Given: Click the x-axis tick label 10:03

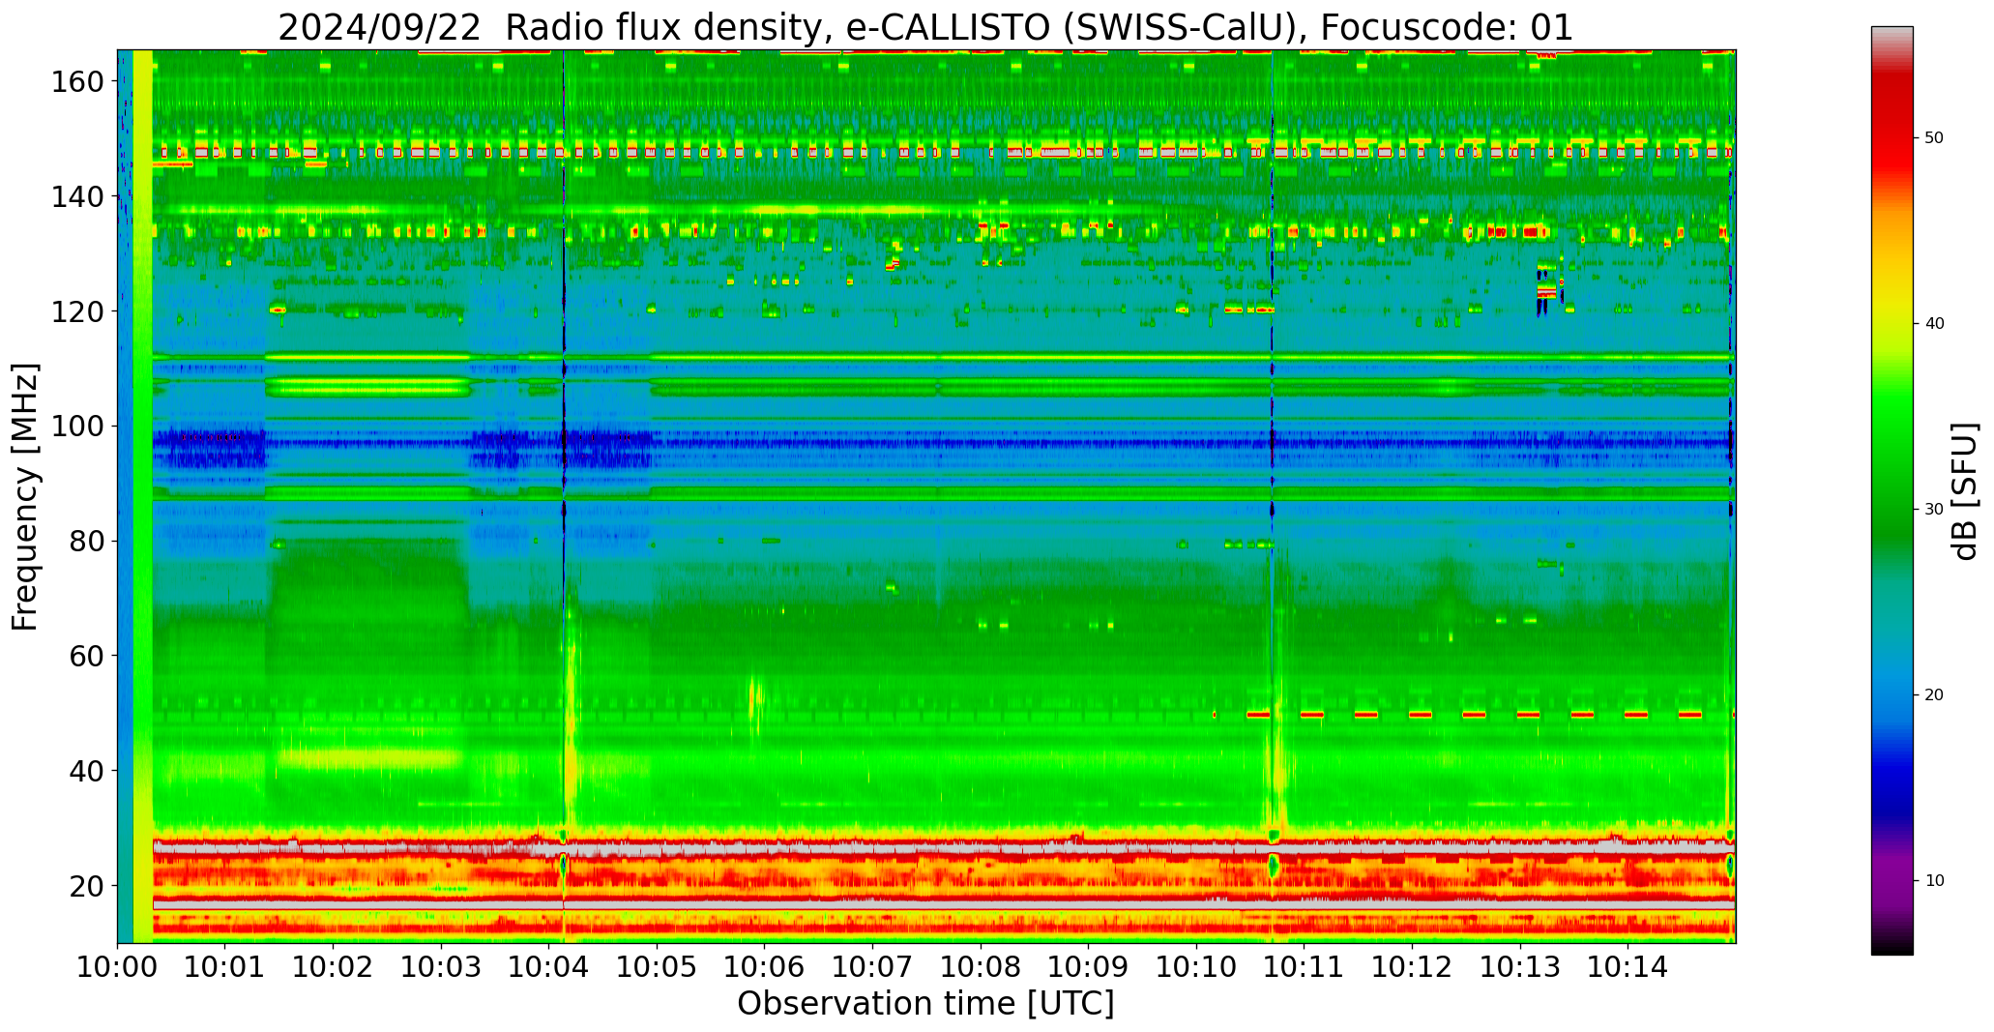Looking at the screenshot, I should [x=442, y=967].
